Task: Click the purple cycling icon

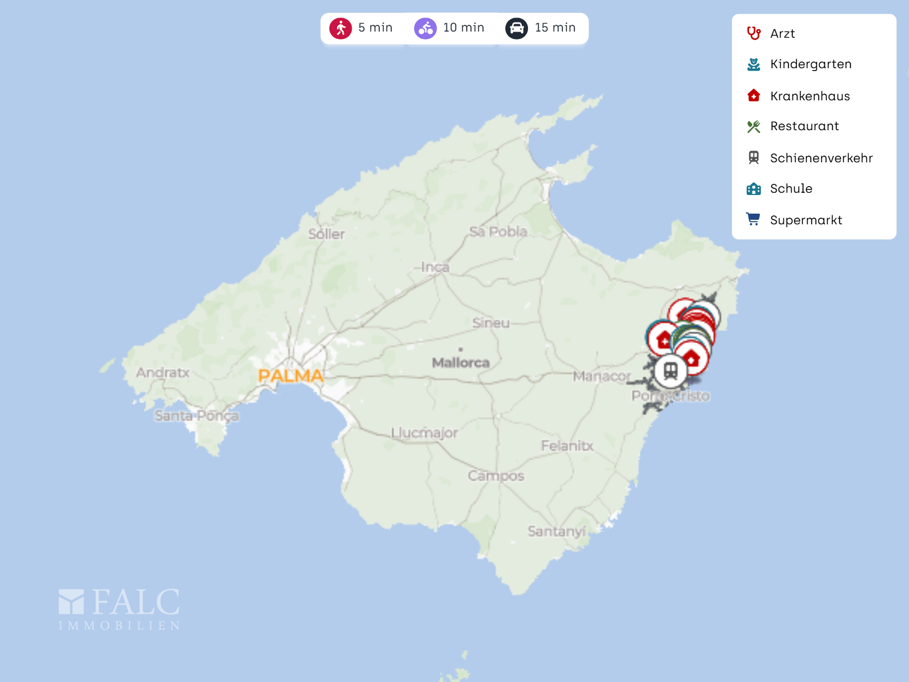Action: (x=425, y=28)
